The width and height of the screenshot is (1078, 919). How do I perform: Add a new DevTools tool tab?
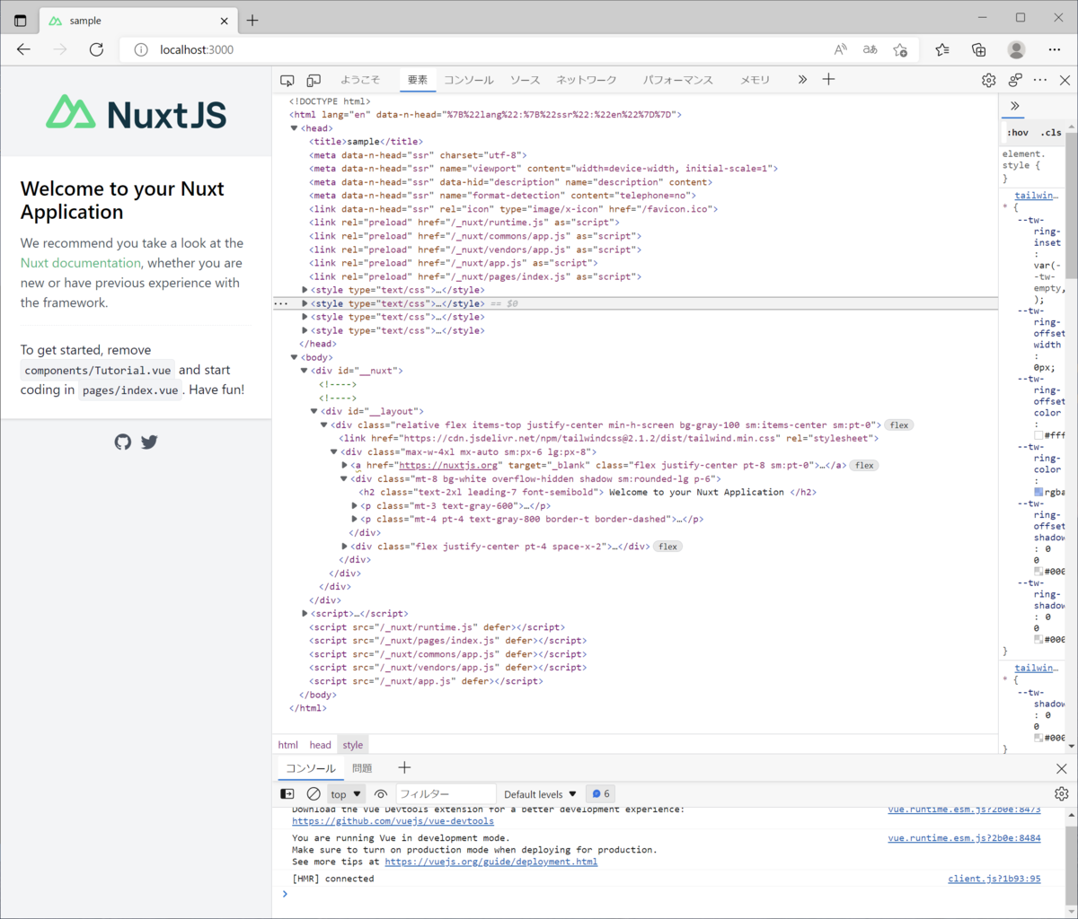(828, 80)
